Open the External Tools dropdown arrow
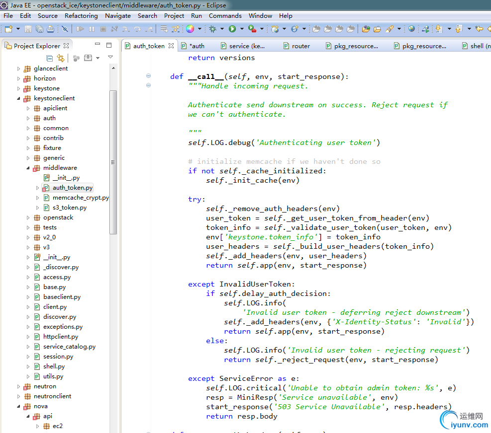The width and height of the screenshot is (491, 433). [262, 29]
